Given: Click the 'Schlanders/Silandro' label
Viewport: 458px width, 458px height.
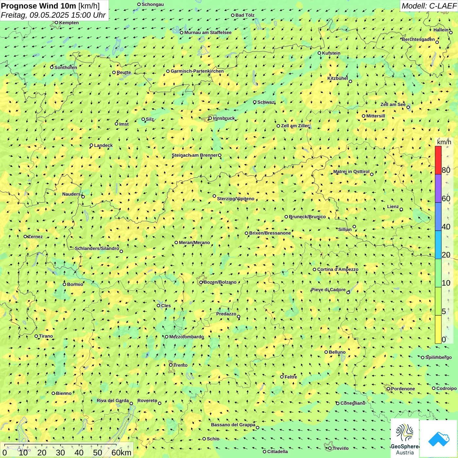Looking at the screenshot, I should [97, 248].
